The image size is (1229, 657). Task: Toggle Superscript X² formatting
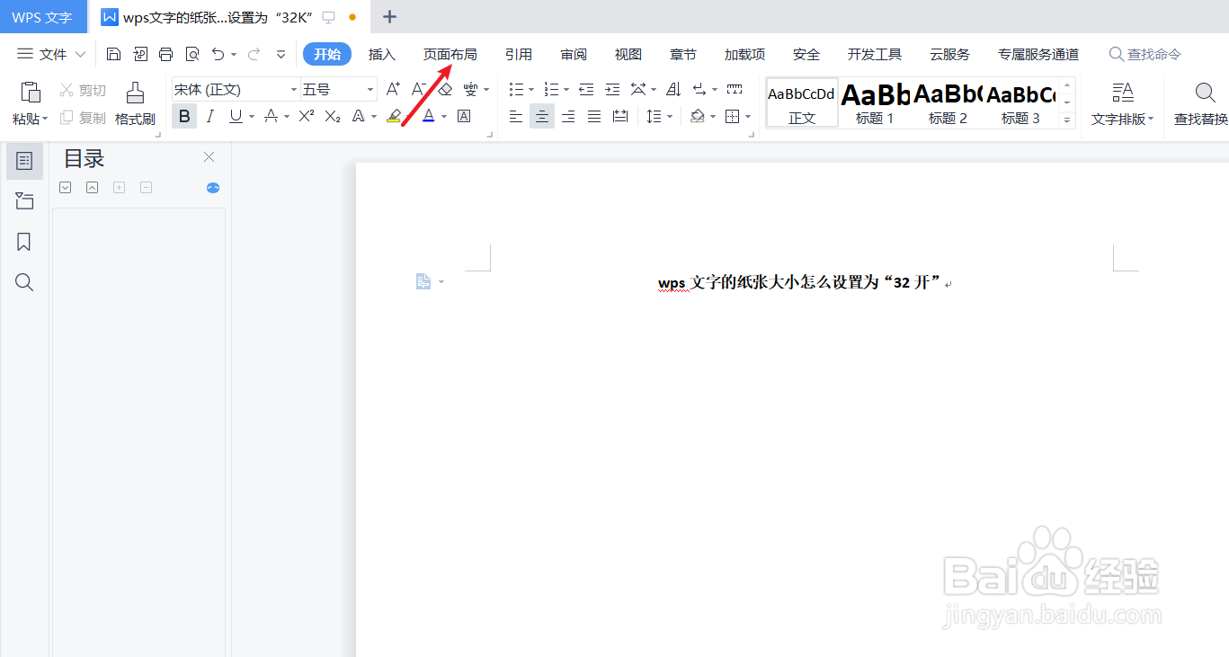tap(307, 116)
